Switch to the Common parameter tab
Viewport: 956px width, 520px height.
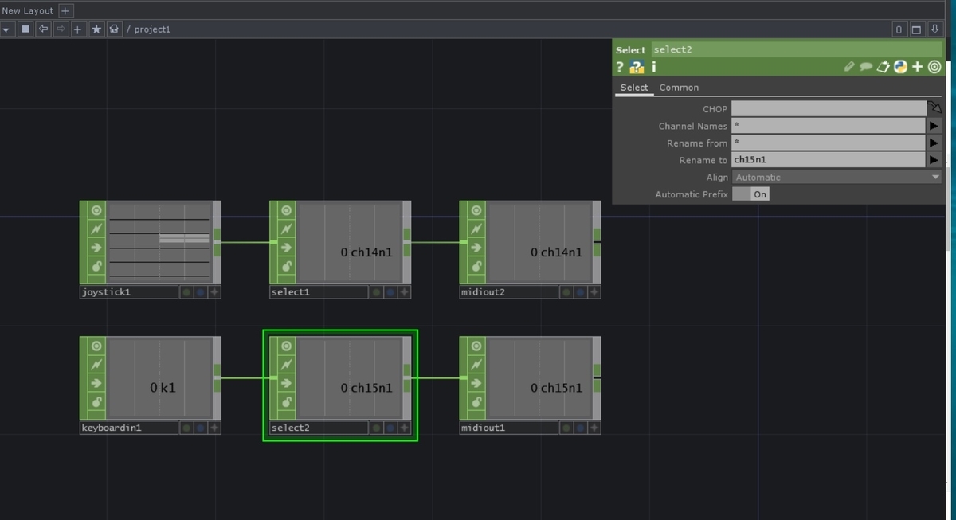[x=679, y=88]
